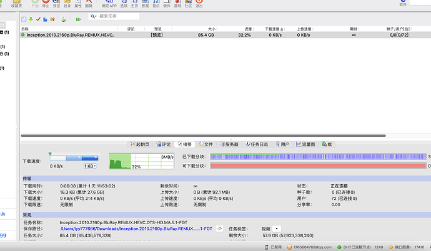The image size is (431, 251).
Task: Open the 音乐 music toolbar icon
Action: tap(156, 4)
